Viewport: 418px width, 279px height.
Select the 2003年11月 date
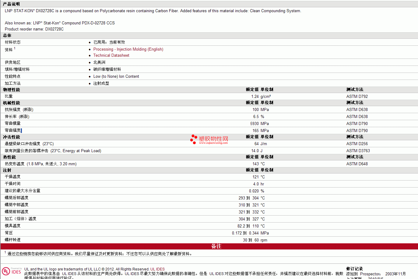(395, 274)
